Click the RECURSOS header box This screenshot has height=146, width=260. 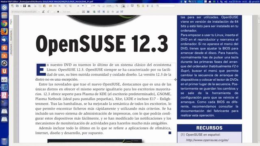[x=210, y=128]
